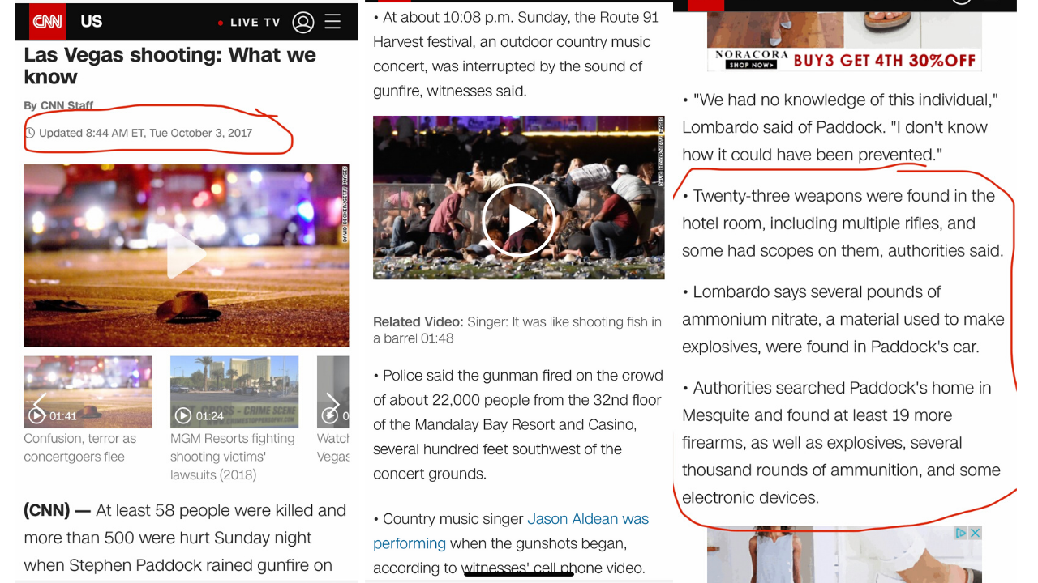1038x583 pixels.
Task: Play the 01:41 video clip icon
Action: (37, 416)
